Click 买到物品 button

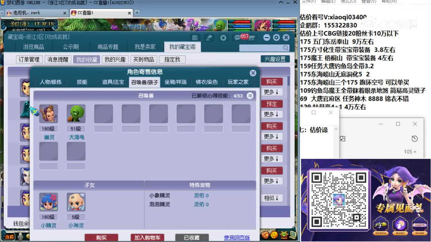click(x=144, y=59)
